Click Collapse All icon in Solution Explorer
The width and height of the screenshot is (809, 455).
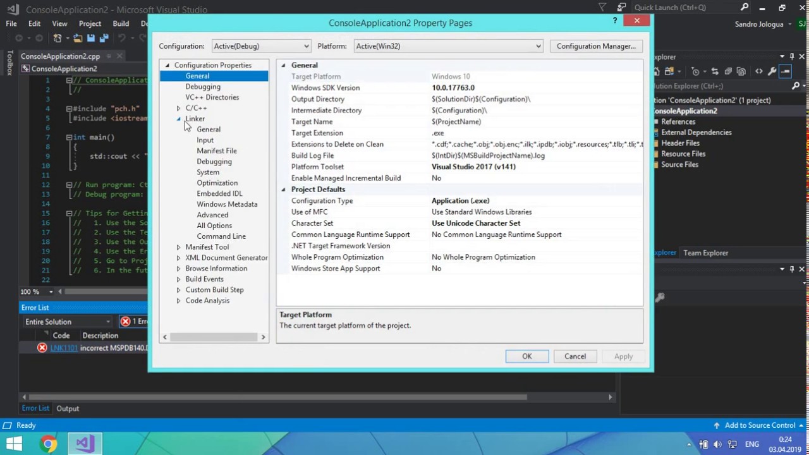pyautogui.click(x=728, y=71)
